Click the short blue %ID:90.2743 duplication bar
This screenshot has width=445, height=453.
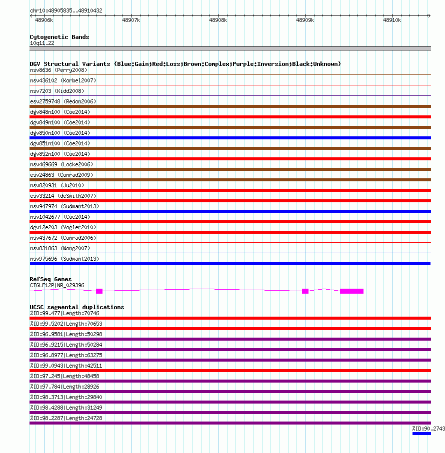click(x=421, y=434)
